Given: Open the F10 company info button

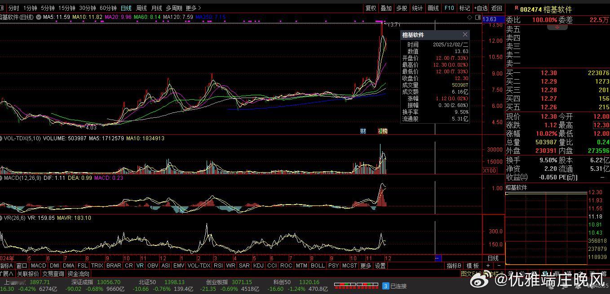Looking at the screenshot, I should click(x=449, y=8).
